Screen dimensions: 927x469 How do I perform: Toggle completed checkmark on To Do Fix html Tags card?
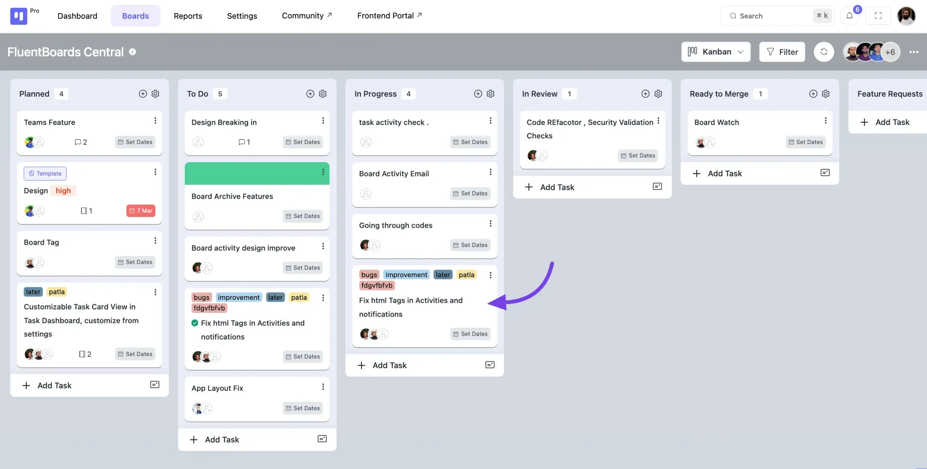[195, 323]
